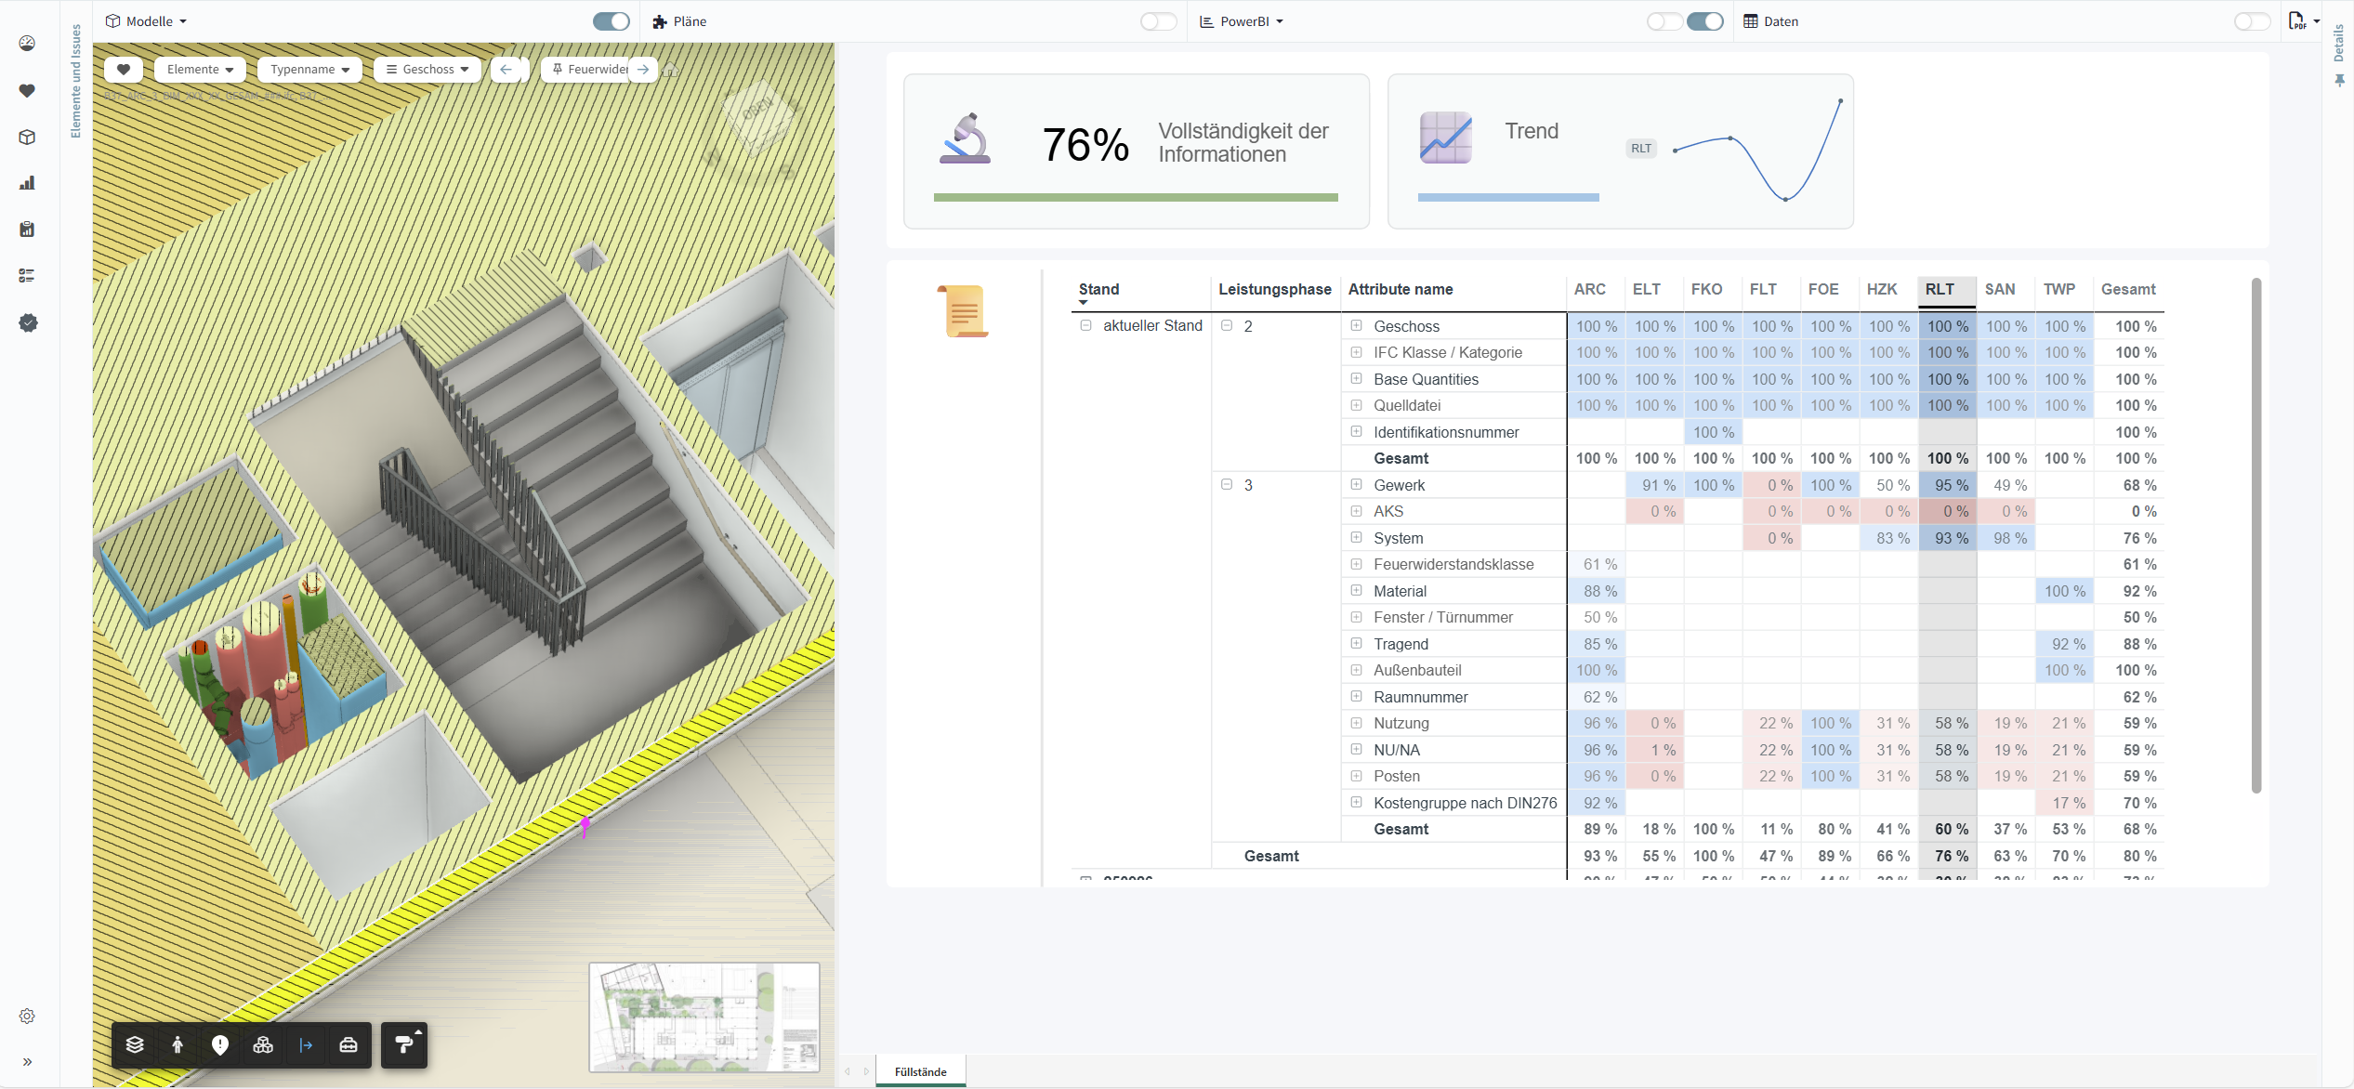Switch to the Füllstände tab
The width and height of the screenshot is (2354, 1089).
pos(920,1071)
